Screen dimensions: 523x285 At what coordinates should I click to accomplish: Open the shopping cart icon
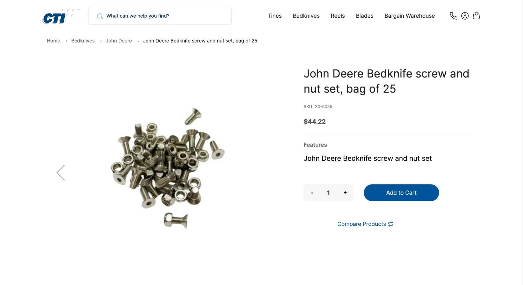(x=476, y=16)
